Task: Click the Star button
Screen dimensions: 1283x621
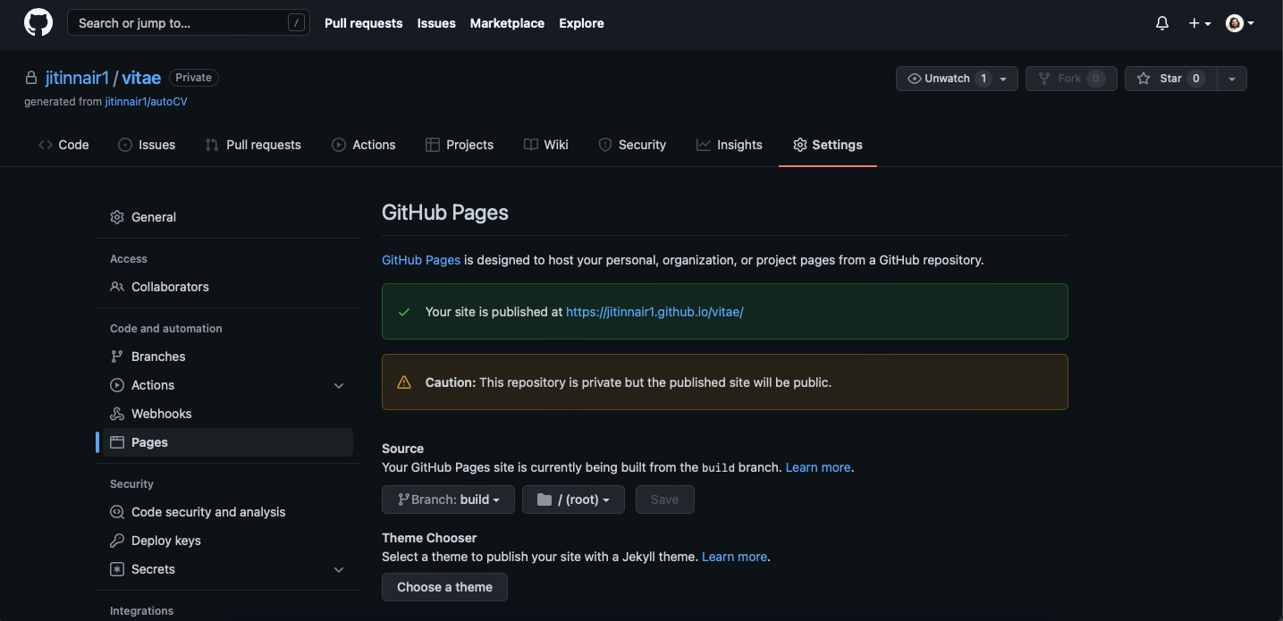Action: click(x=1170, y=79)
